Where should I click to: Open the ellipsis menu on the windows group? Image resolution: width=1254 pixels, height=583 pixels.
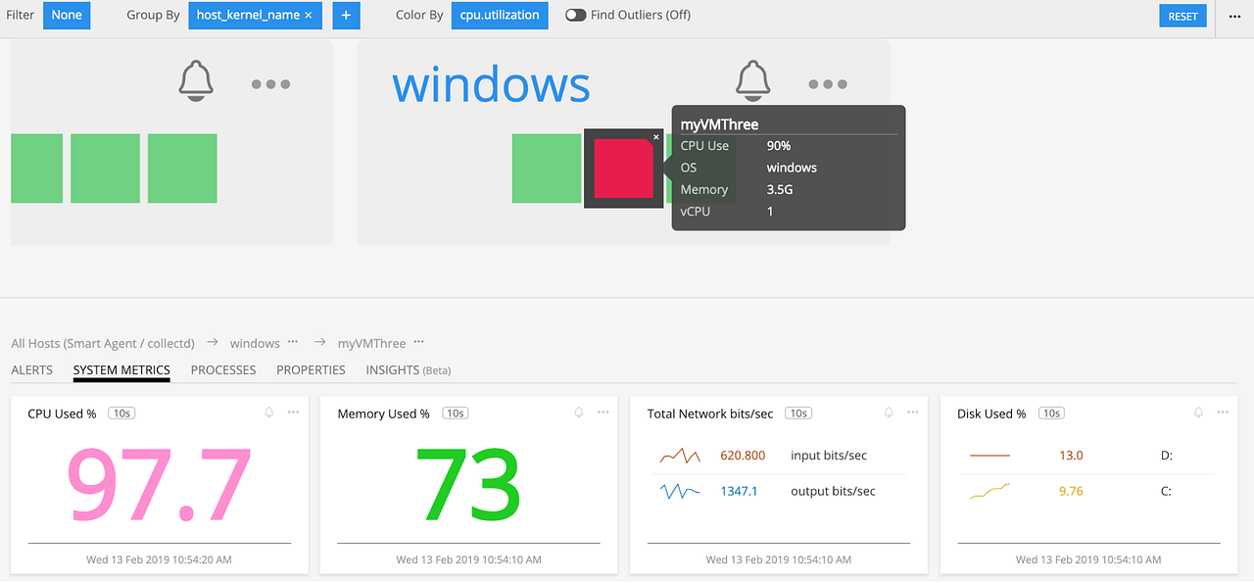pyautogui.click(x=828, y=84)
